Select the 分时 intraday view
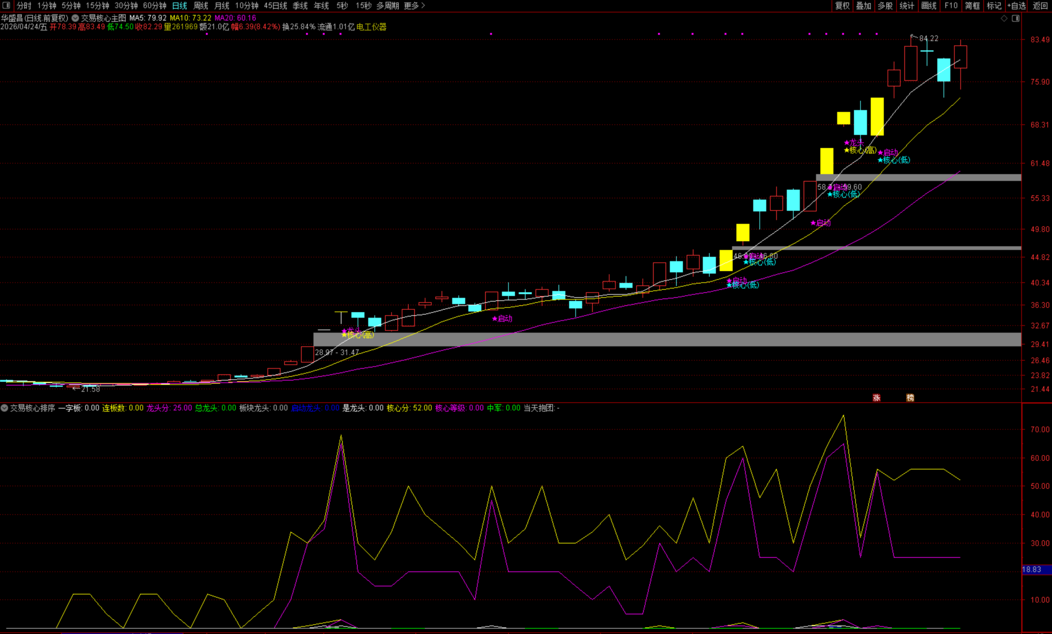1052x634 pixels. click(x=24, y=6)
